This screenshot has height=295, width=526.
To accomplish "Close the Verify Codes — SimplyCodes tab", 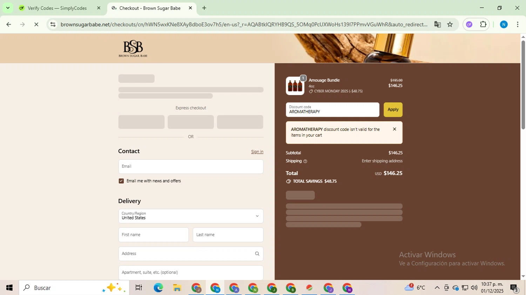I will pos(99,8).
